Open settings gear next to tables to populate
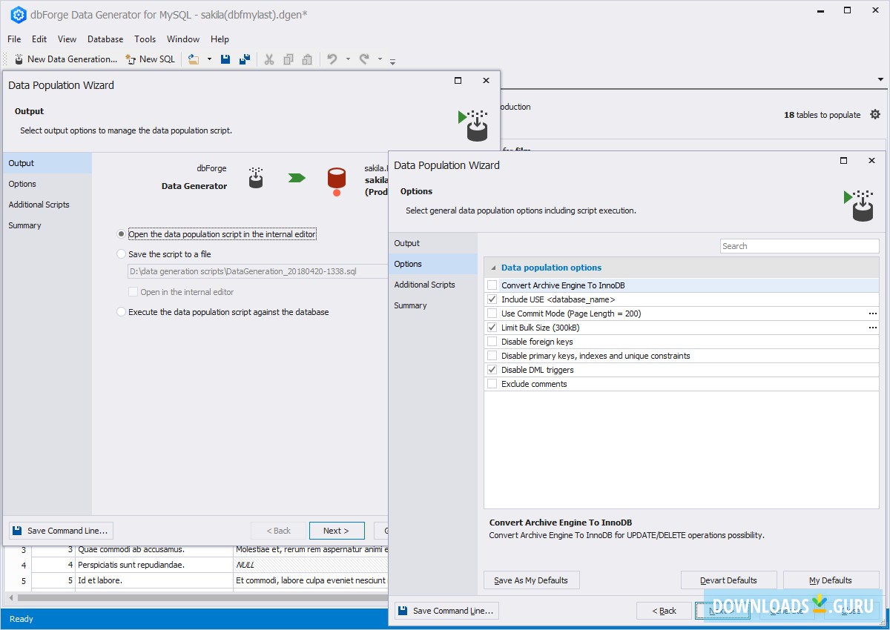Screen dimensions: 890x630 click(875, 115)
